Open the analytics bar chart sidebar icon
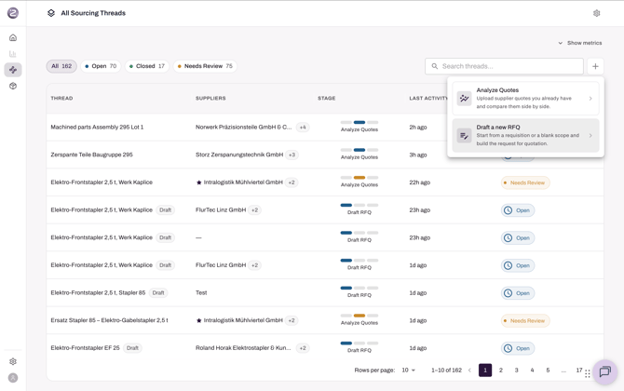The image size is (624, 391). coord(13,54)
